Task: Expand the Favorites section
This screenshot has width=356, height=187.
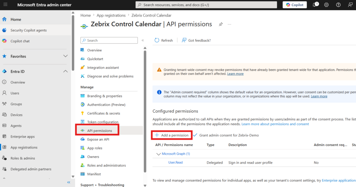Action: tap(65, 56)
